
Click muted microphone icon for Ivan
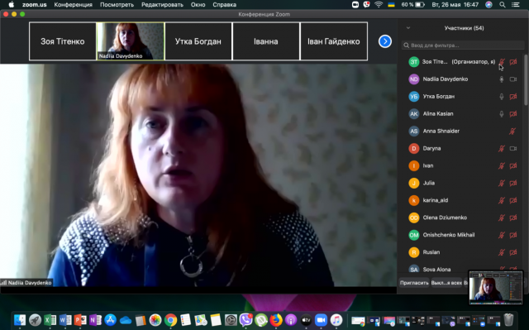(502, 165)
